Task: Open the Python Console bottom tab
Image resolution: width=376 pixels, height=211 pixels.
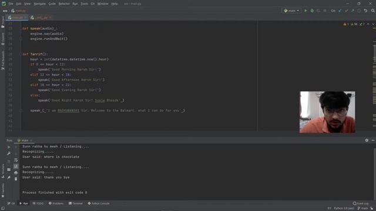Action: (x=99, y=203)
